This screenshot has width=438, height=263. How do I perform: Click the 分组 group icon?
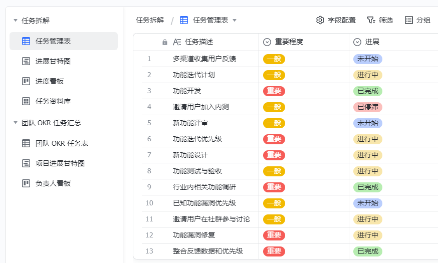[x=408, y=20]
